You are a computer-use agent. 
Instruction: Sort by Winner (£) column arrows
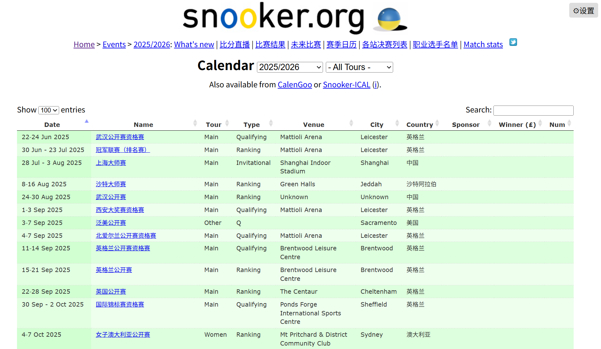[x=540, y=123]
